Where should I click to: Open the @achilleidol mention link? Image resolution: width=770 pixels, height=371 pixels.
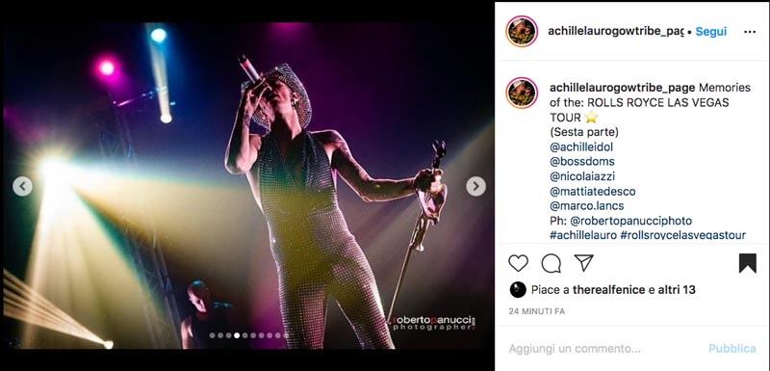[581, 146]
